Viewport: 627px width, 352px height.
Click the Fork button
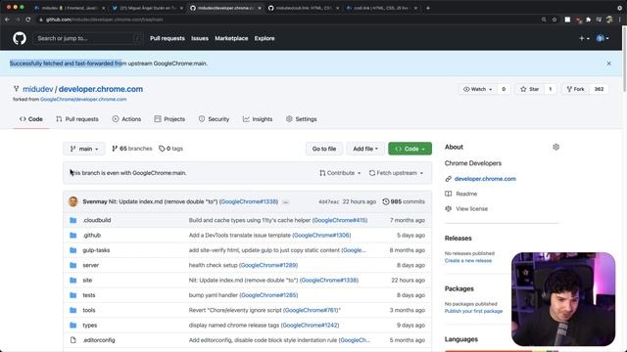575,89
